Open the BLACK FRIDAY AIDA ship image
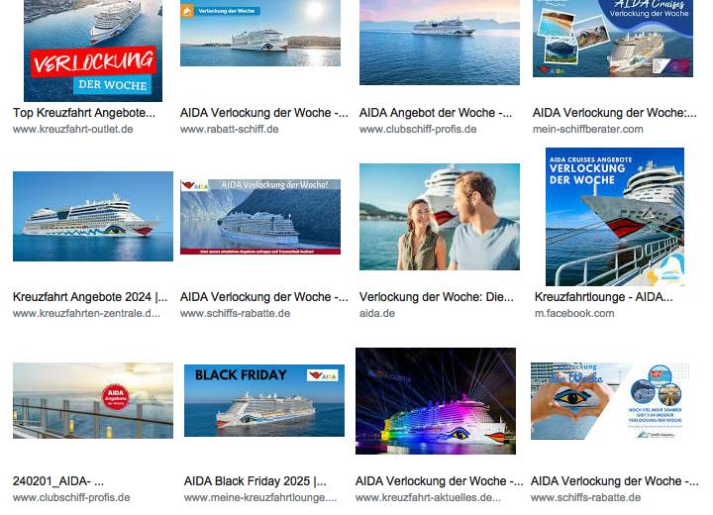 tap(264, 400)
